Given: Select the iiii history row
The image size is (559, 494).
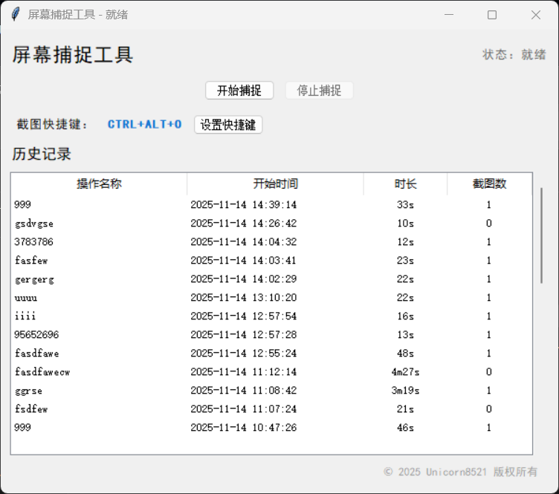Looking at the screenshot, I should pyautogui.click(x=271, y=316).
